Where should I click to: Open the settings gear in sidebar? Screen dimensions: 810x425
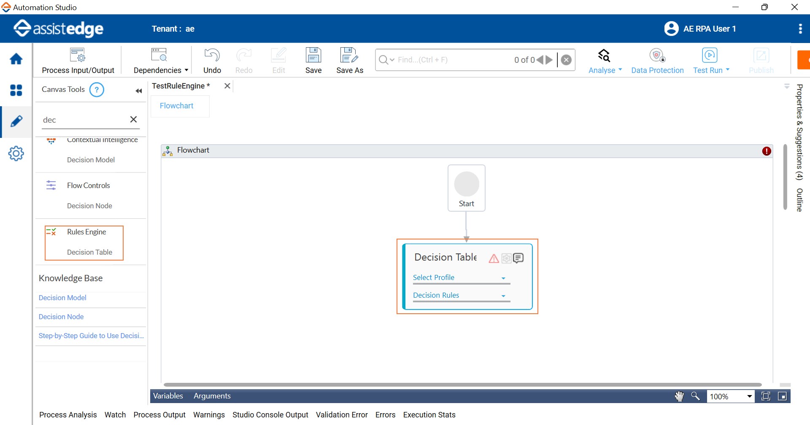pos(16,153)
